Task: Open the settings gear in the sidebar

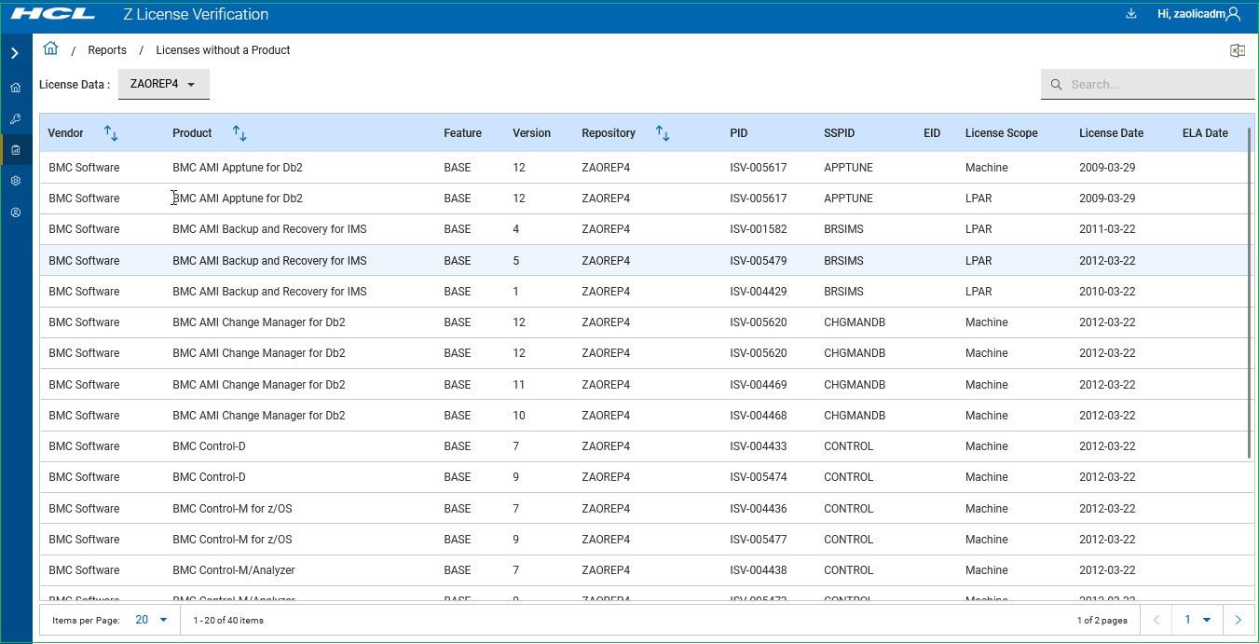Action: tap(15, 181)
